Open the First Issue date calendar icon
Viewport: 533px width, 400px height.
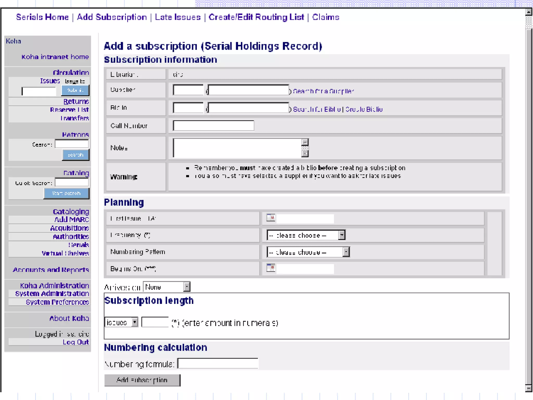(271, 217)
